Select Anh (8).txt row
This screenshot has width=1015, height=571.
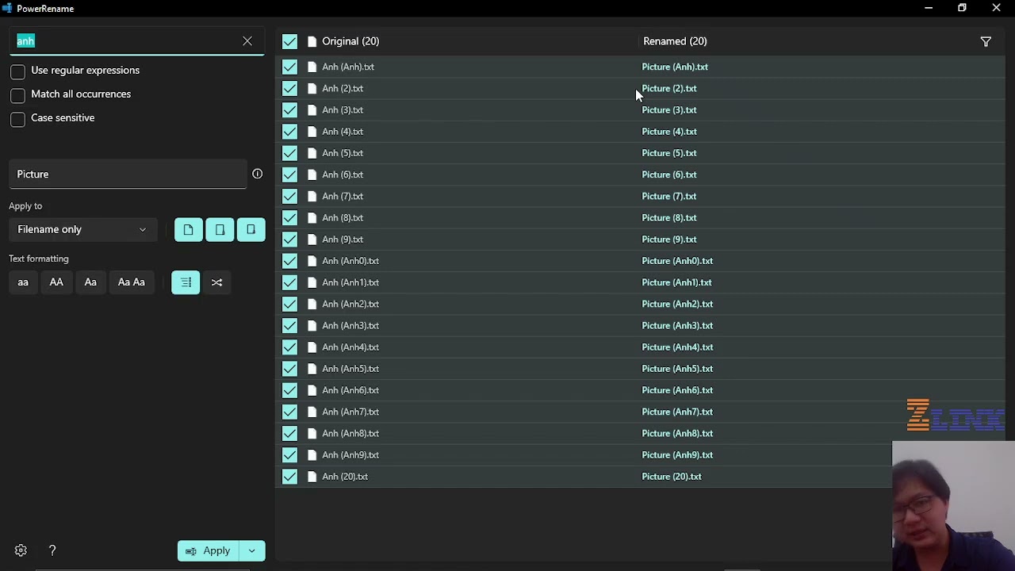tap(640, 218)
